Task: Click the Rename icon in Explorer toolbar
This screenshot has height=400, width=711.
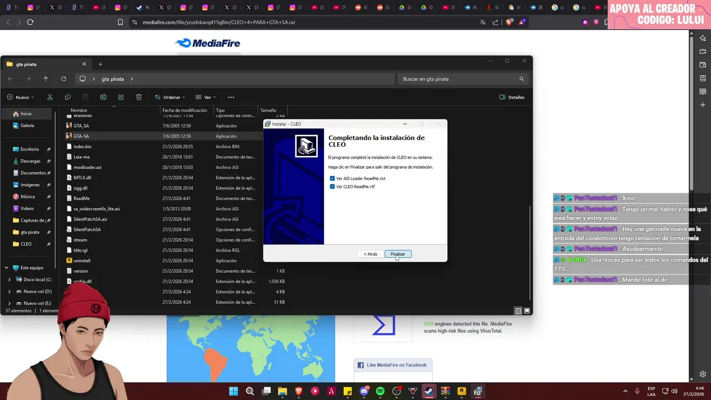Action: tap(103, 97)
